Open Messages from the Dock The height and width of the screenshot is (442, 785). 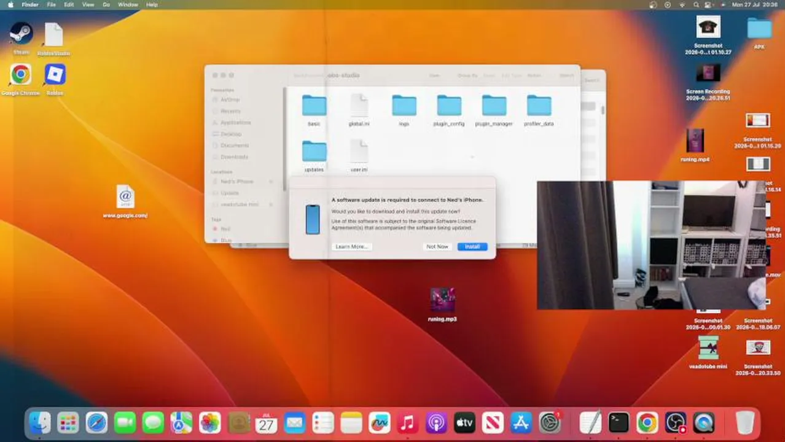(153, 422)
